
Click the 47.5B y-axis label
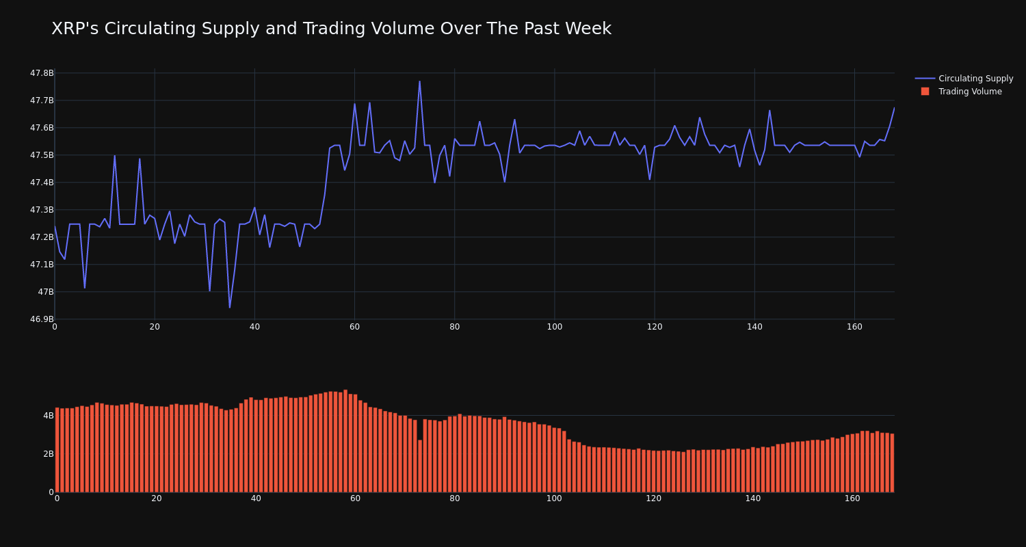(x=42, y=155)
